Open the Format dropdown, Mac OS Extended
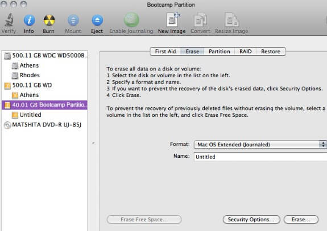This screenshot has width=327, height=231. pos(260,144)
